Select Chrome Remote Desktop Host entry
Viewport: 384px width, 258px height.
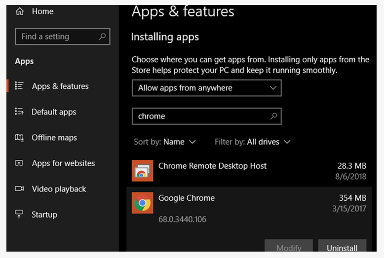[249, 171]
